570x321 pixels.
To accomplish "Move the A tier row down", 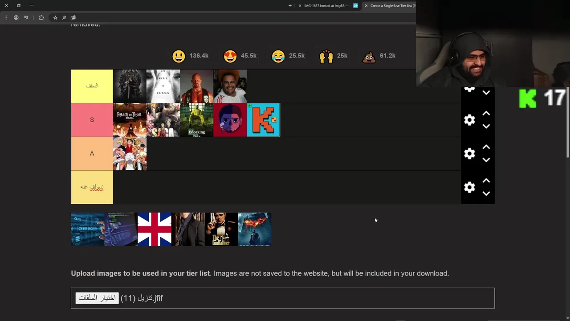I will coord(486,160).
